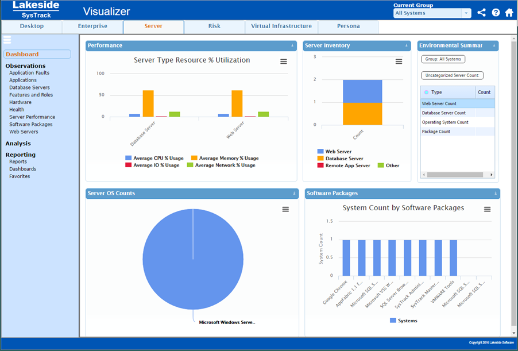Viewport: 518px width, 351px height.
Task: Hide Web Server series in inventory legend
Action: tap(338, 152)
